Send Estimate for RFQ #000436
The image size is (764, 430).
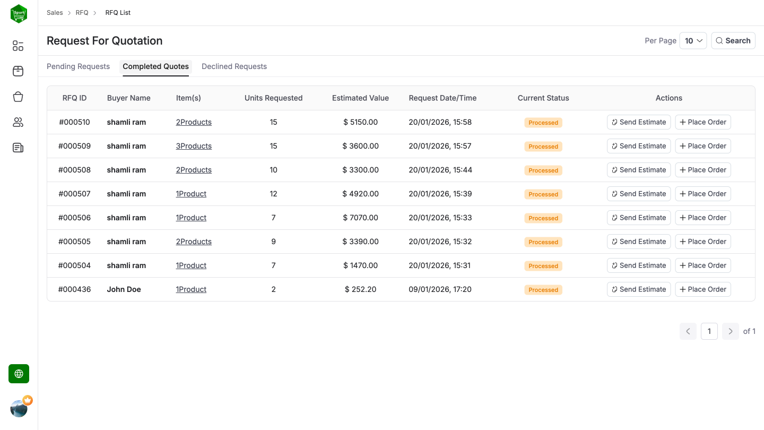pyautogui.click(x=638, y=289)
